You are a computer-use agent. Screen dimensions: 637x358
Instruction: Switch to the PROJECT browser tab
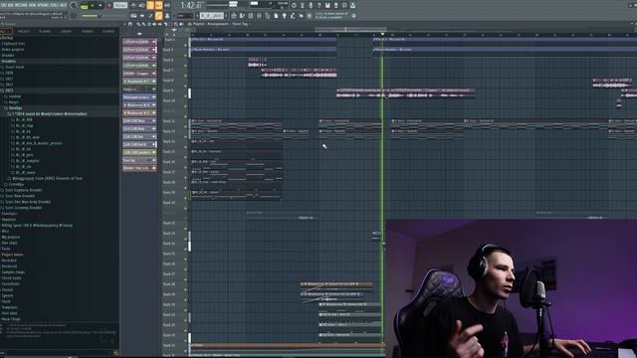click(24, 31)
